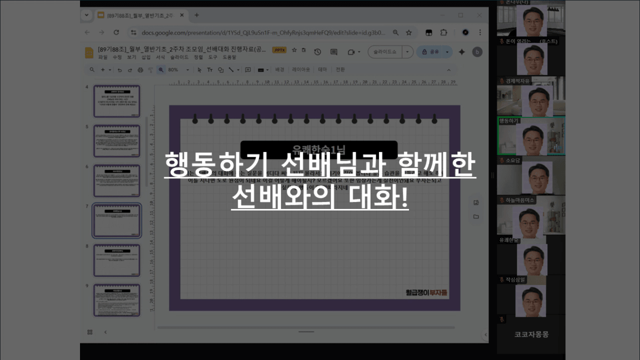
Task: Click the 슬라이드쇼 button
Action: 385,52
